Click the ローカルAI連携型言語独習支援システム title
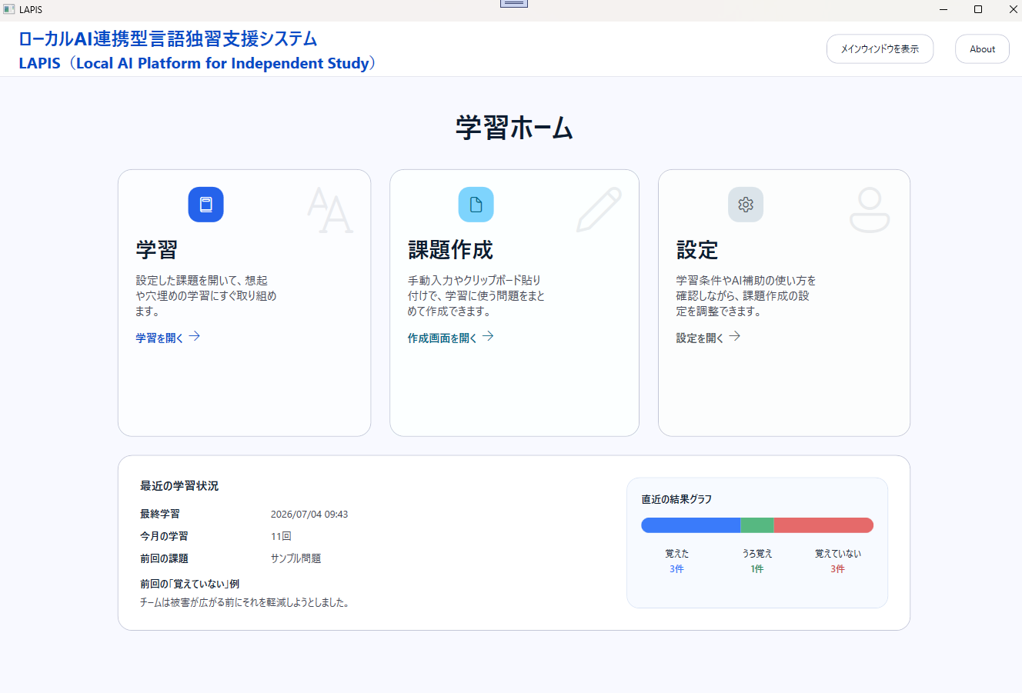 click(x=168, y=38)
